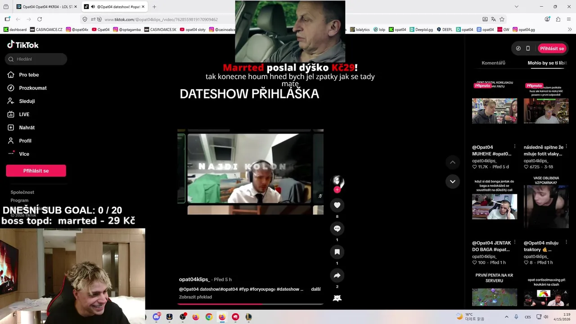Image resolution: width=576 pixels, height=324 pixels.
Task: Open the Program footer link
Action: tap(19, 200)
